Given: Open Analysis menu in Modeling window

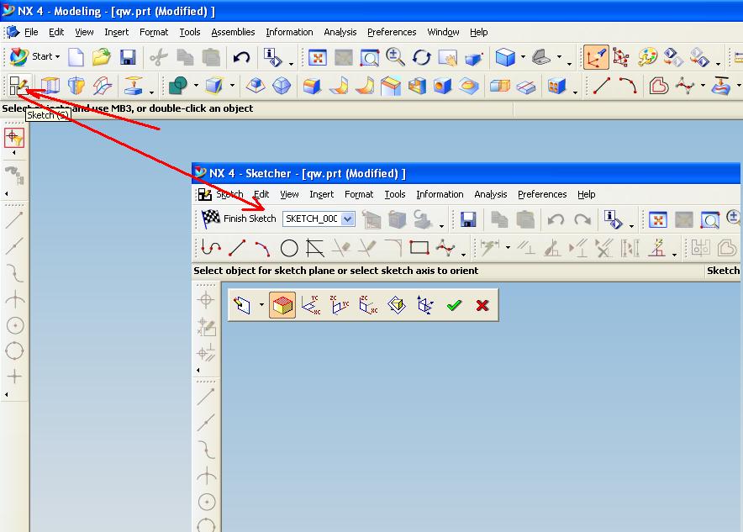Looking at the screenshot, I should pos(340,32).
